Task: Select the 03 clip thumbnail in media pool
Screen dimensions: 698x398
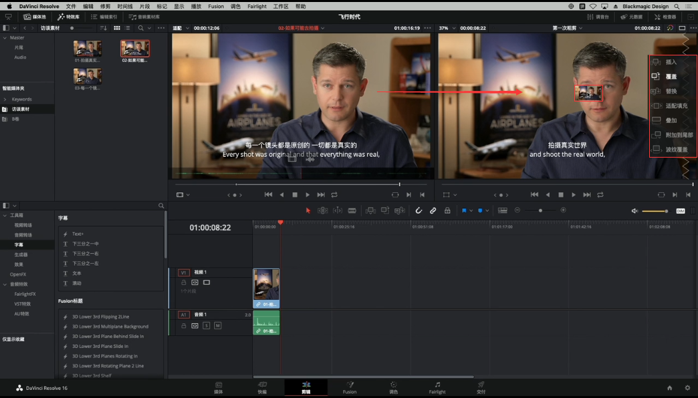Action: [x=87, y=77]
